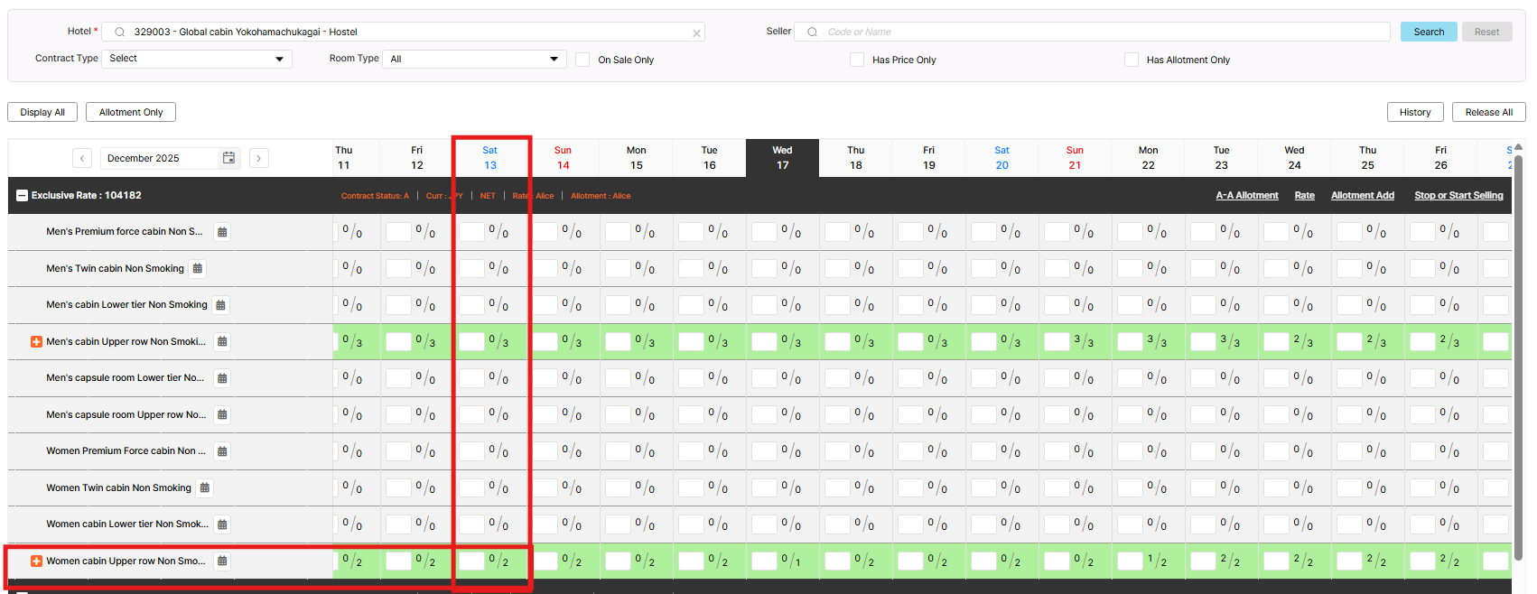Screen dimensions: 1537x594
Task: Clear the hotel field with X icon
Action: pos(696,33)
